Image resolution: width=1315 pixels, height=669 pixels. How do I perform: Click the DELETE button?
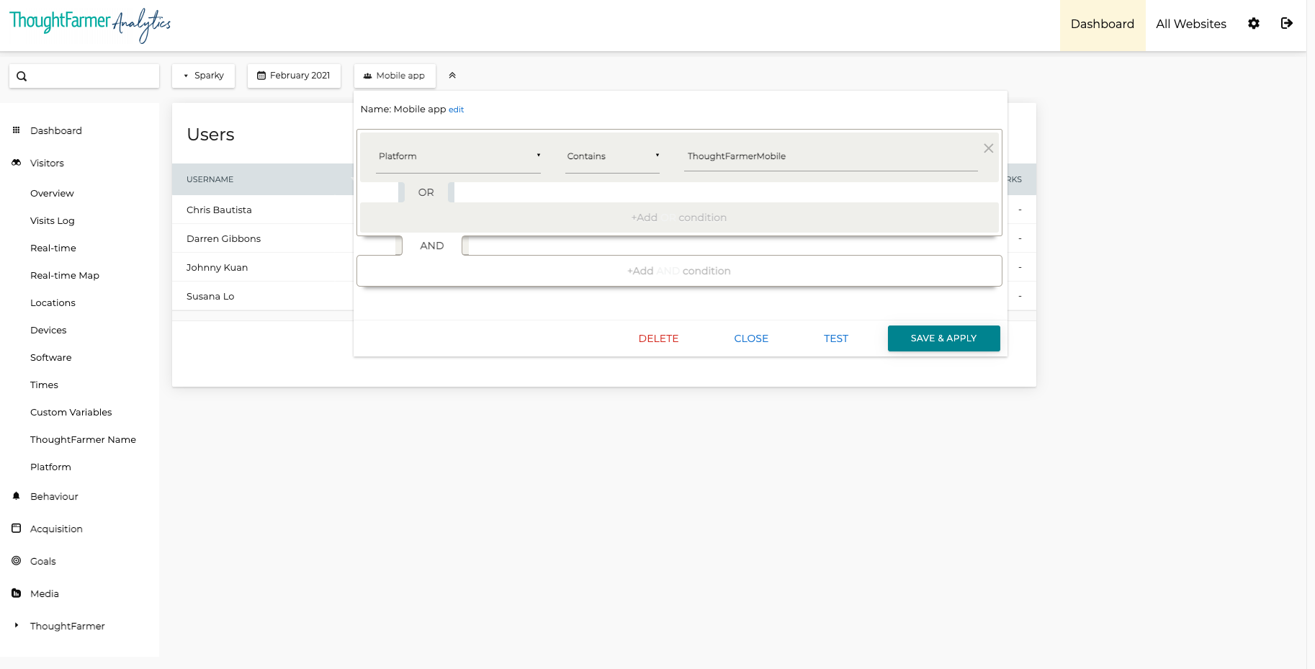658,338
